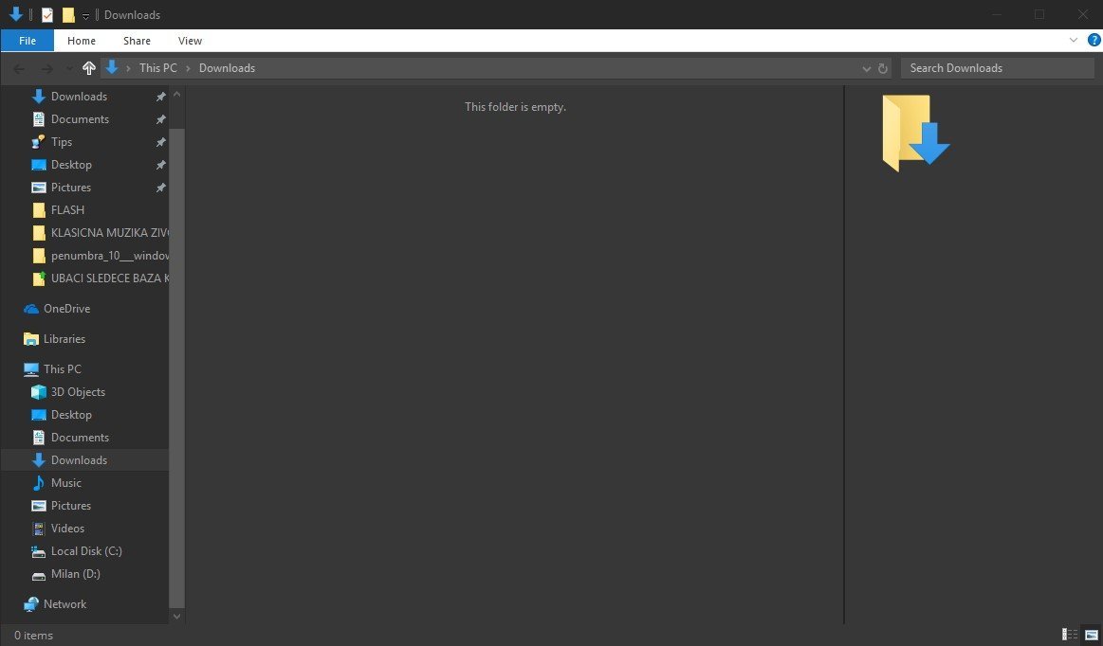Viewport: 1103px width, 646px height.
Task: Open the address bar history dropdown
Action: click(x=867, y=69)
